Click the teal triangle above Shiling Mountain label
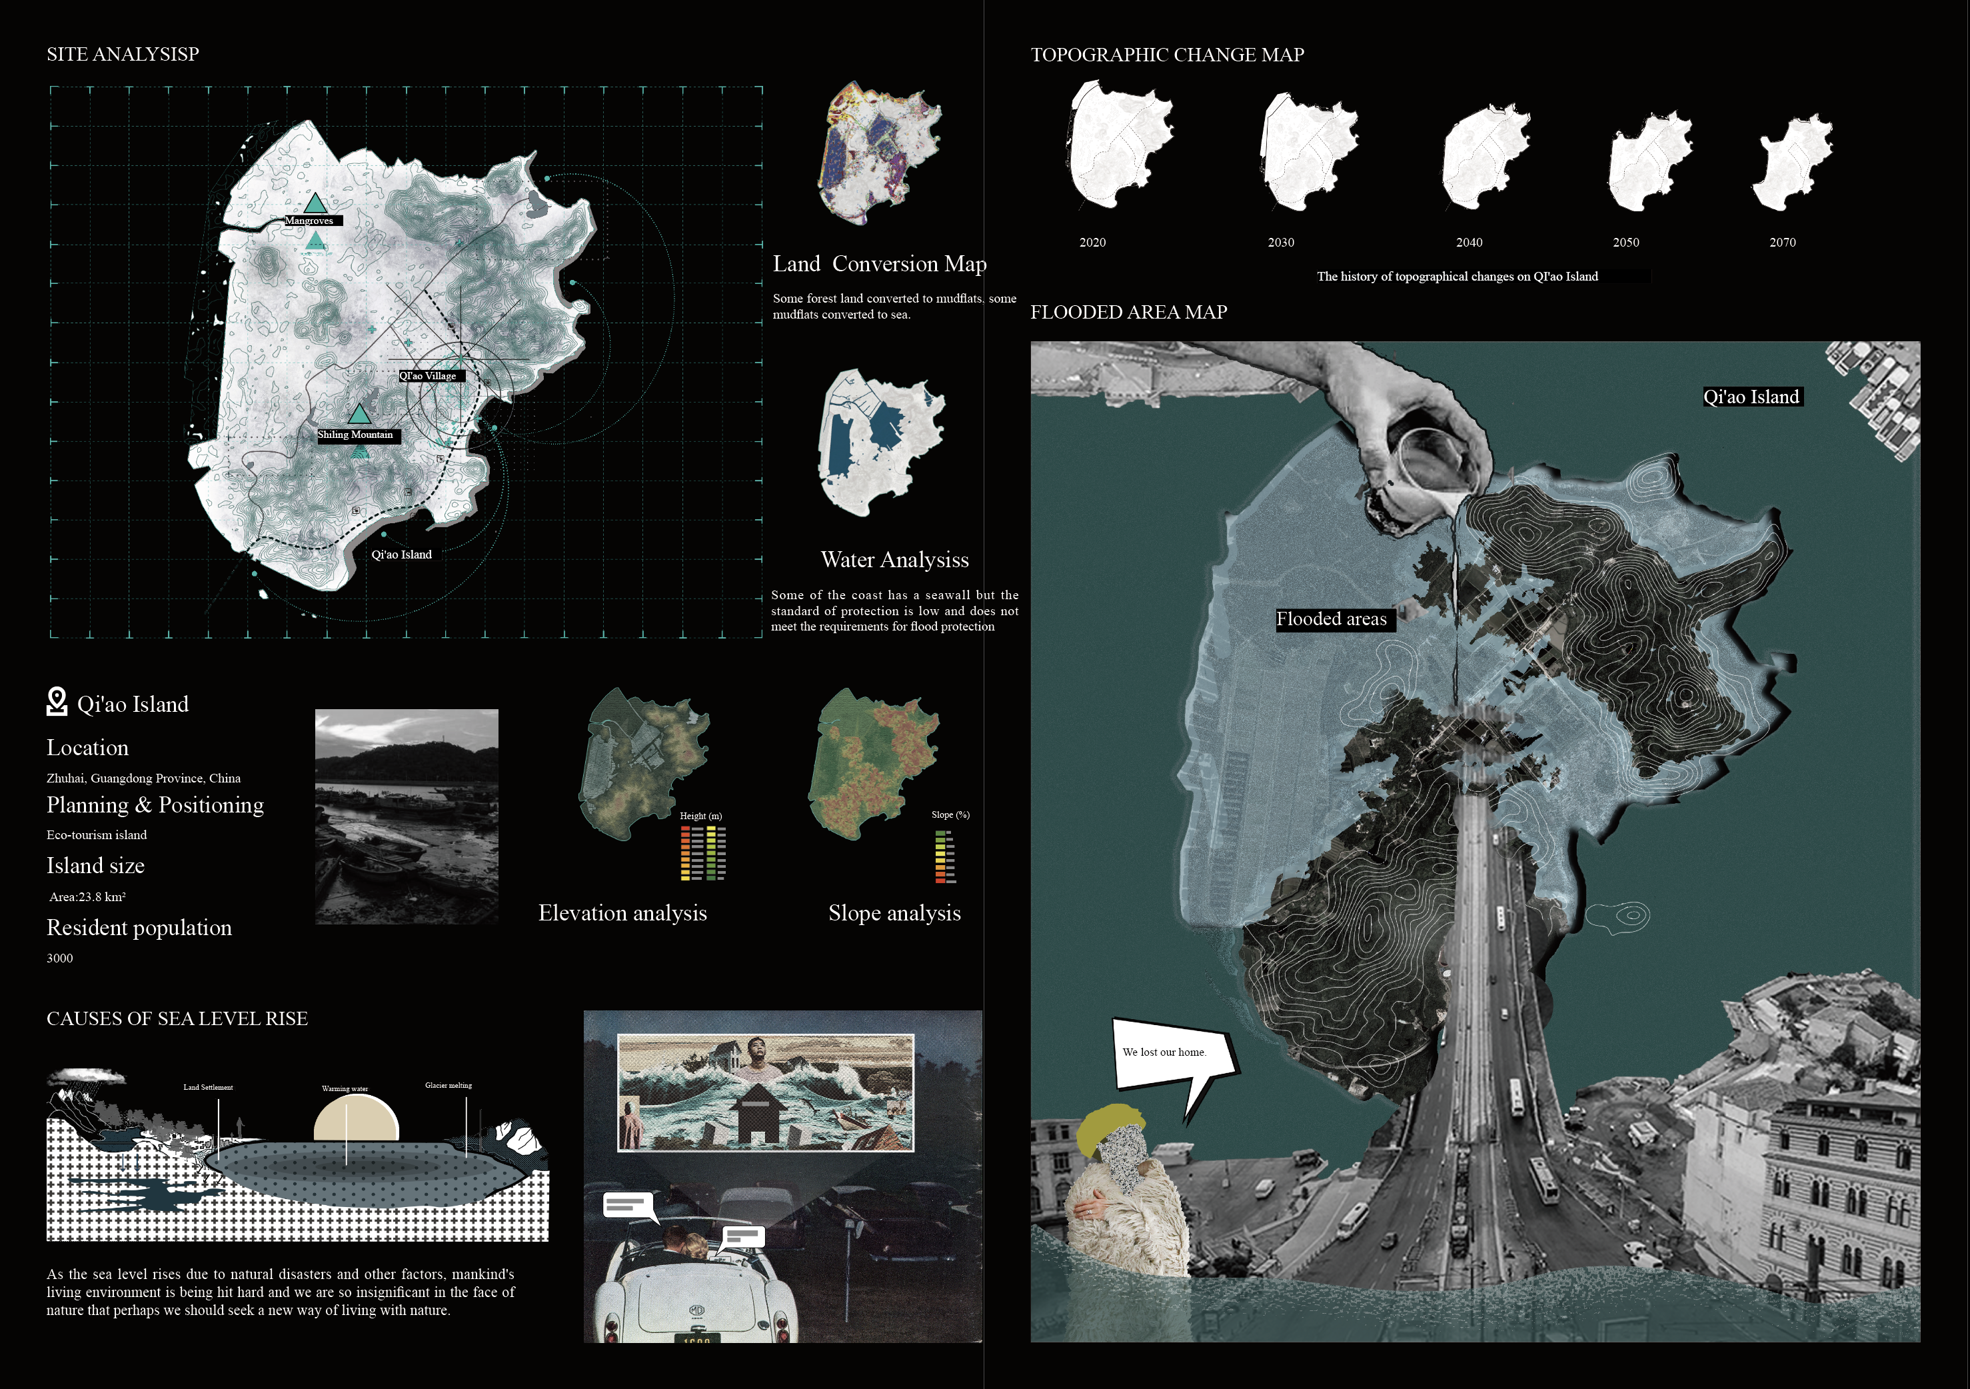The height and width of the screenshot is (1389, 1970). (x=359, y=415)
